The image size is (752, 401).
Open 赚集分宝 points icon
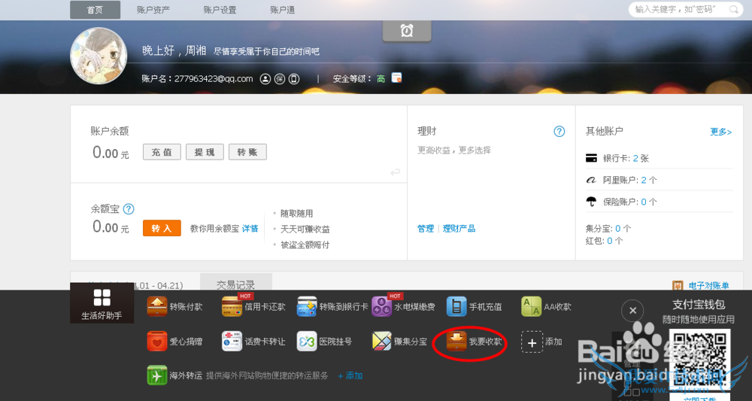(x=382, y=342)
